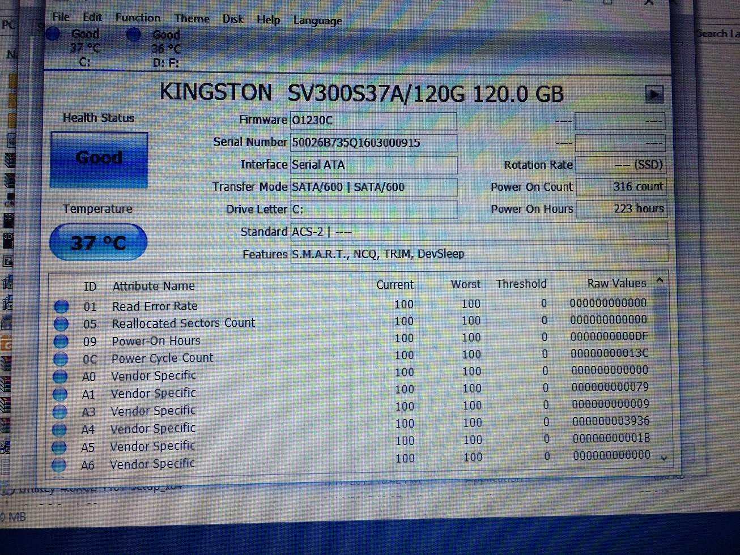The height and width of the screenshot is (555, 740).
Task: Open the Disk menu
Action: (233, 19)
